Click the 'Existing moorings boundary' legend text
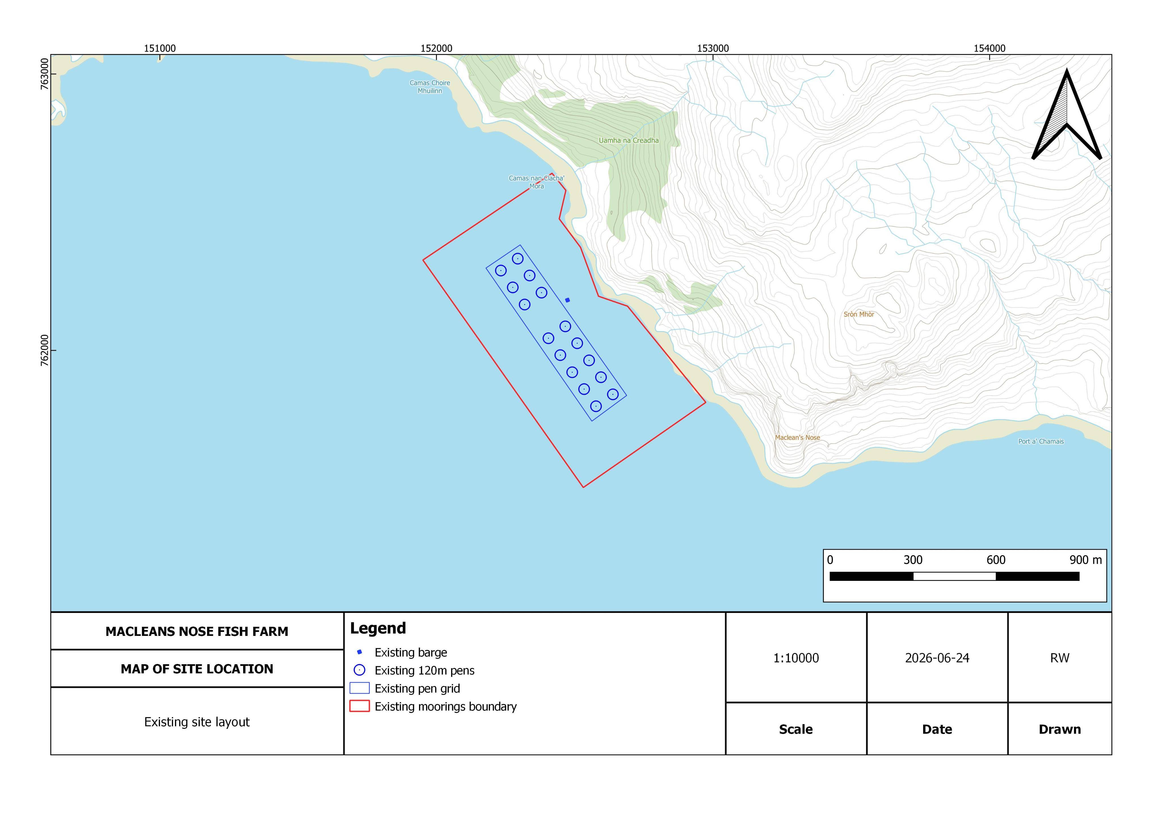Image resolution: width=1162 pixels, height=821 pixels. point(446,707)
